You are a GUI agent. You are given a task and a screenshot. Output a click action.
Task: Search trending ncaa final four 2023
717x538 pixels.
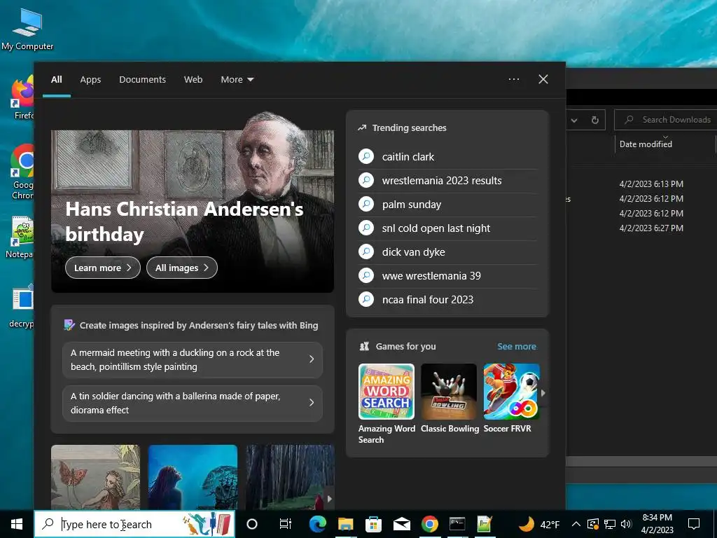click(428, 300)
